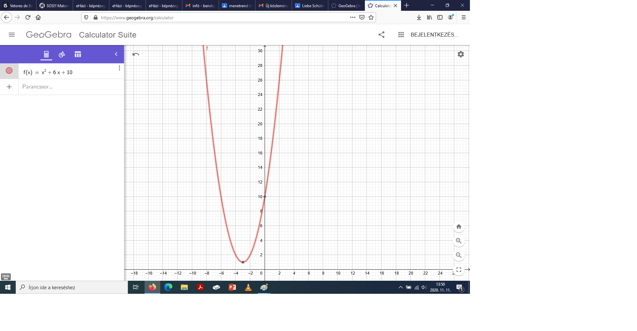Open the GeoGebra apps grid icon
Image resolution: width=637 pixels, height=331 pixels.
pos(401,35)
